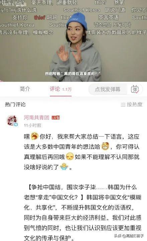The height and width of the screenshot is (241, 147).
Task: Tap the sort lines icon beside 按热度
Action: click(123, 105)
